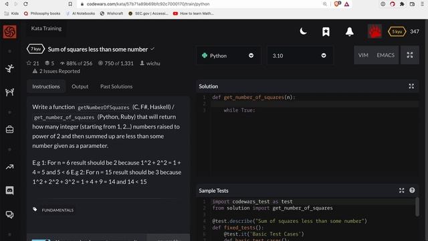This screenshot has width=428, height=241.
Task: Click the honor score 347
Action: click(x=415, y=31)
